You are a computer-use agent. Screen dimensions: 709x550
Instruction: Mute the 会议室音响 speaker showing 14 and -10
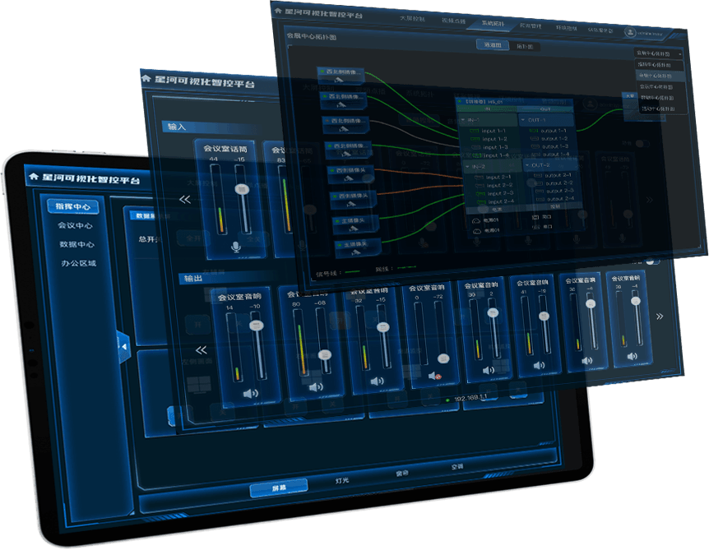(251, 394)
